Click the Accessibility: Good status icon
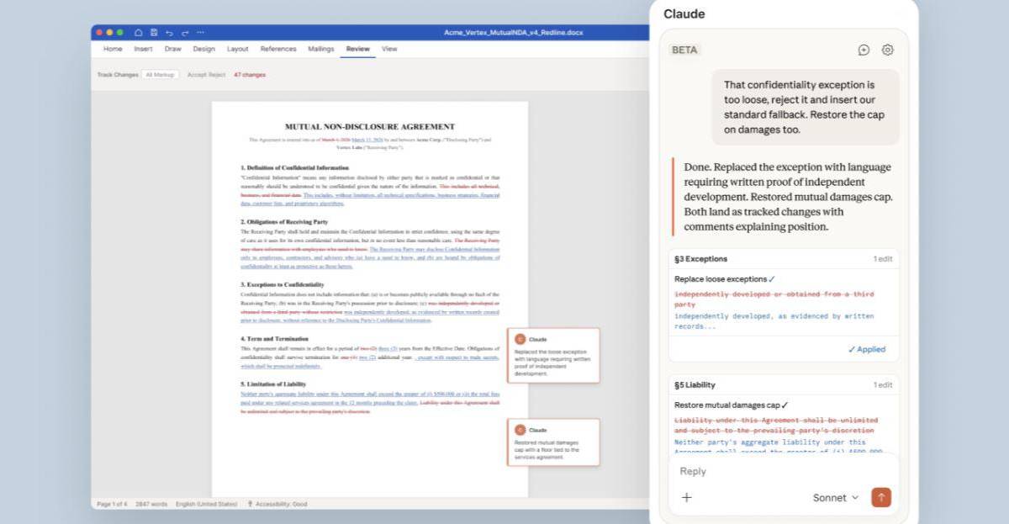The image size is (1009, 524). (x=250, y=504)
